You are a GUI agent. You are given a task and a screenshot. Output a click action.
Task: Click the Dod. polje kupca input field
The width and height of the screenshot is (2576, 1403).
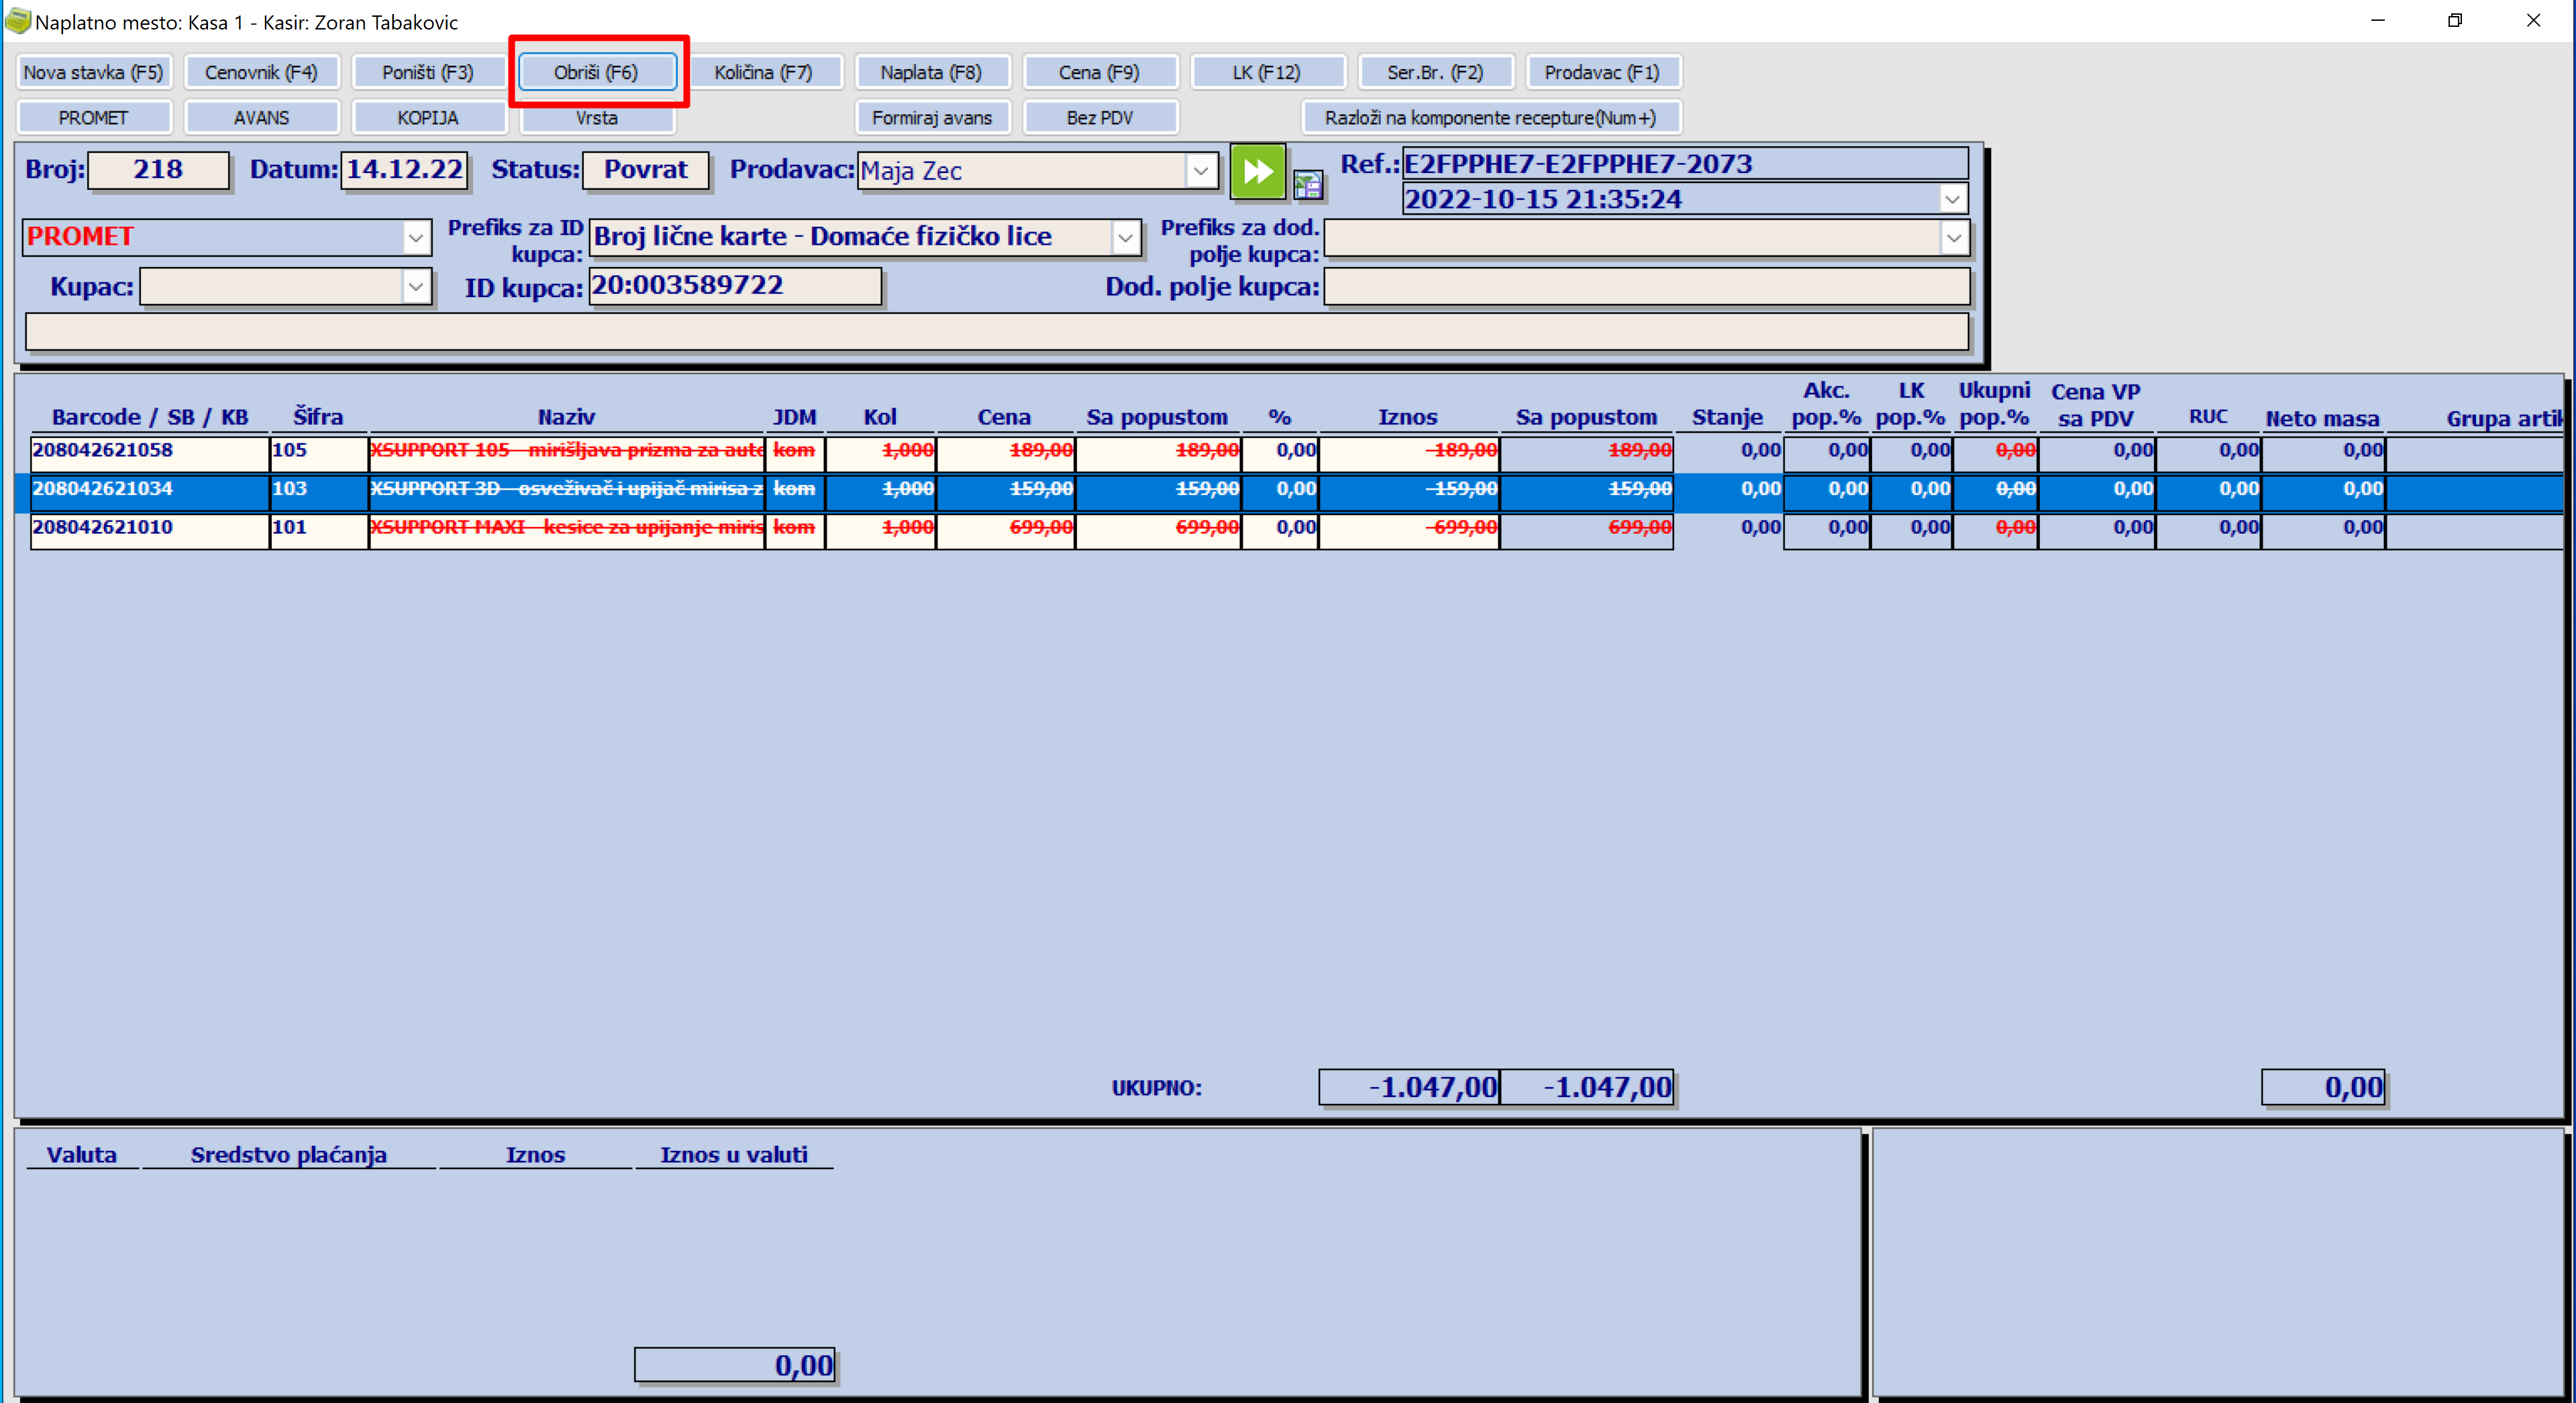tap(1646, 287)
